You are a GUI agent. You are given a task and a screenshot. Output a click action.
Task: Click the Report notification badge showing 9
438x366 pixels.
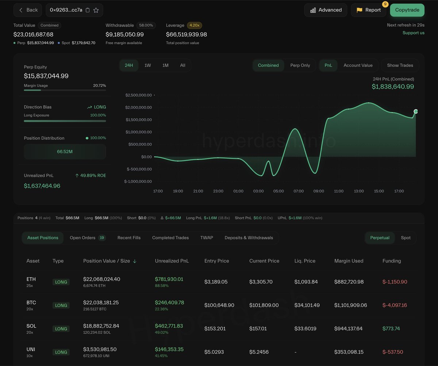coord(385,4)
